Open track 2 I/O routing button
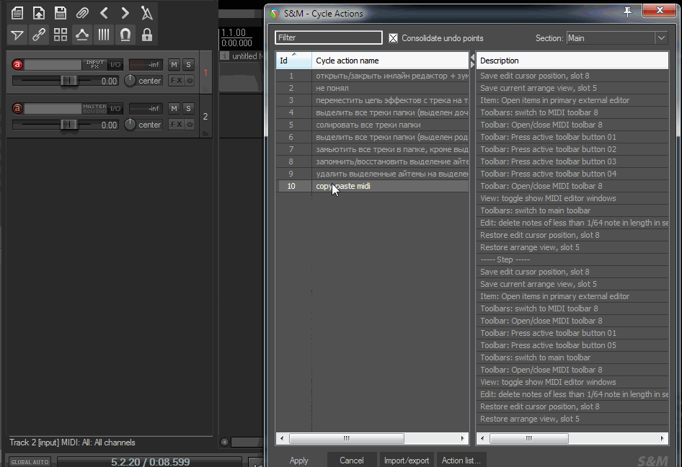The height and width of the screenshot is (467, 682). coord(115,108)
